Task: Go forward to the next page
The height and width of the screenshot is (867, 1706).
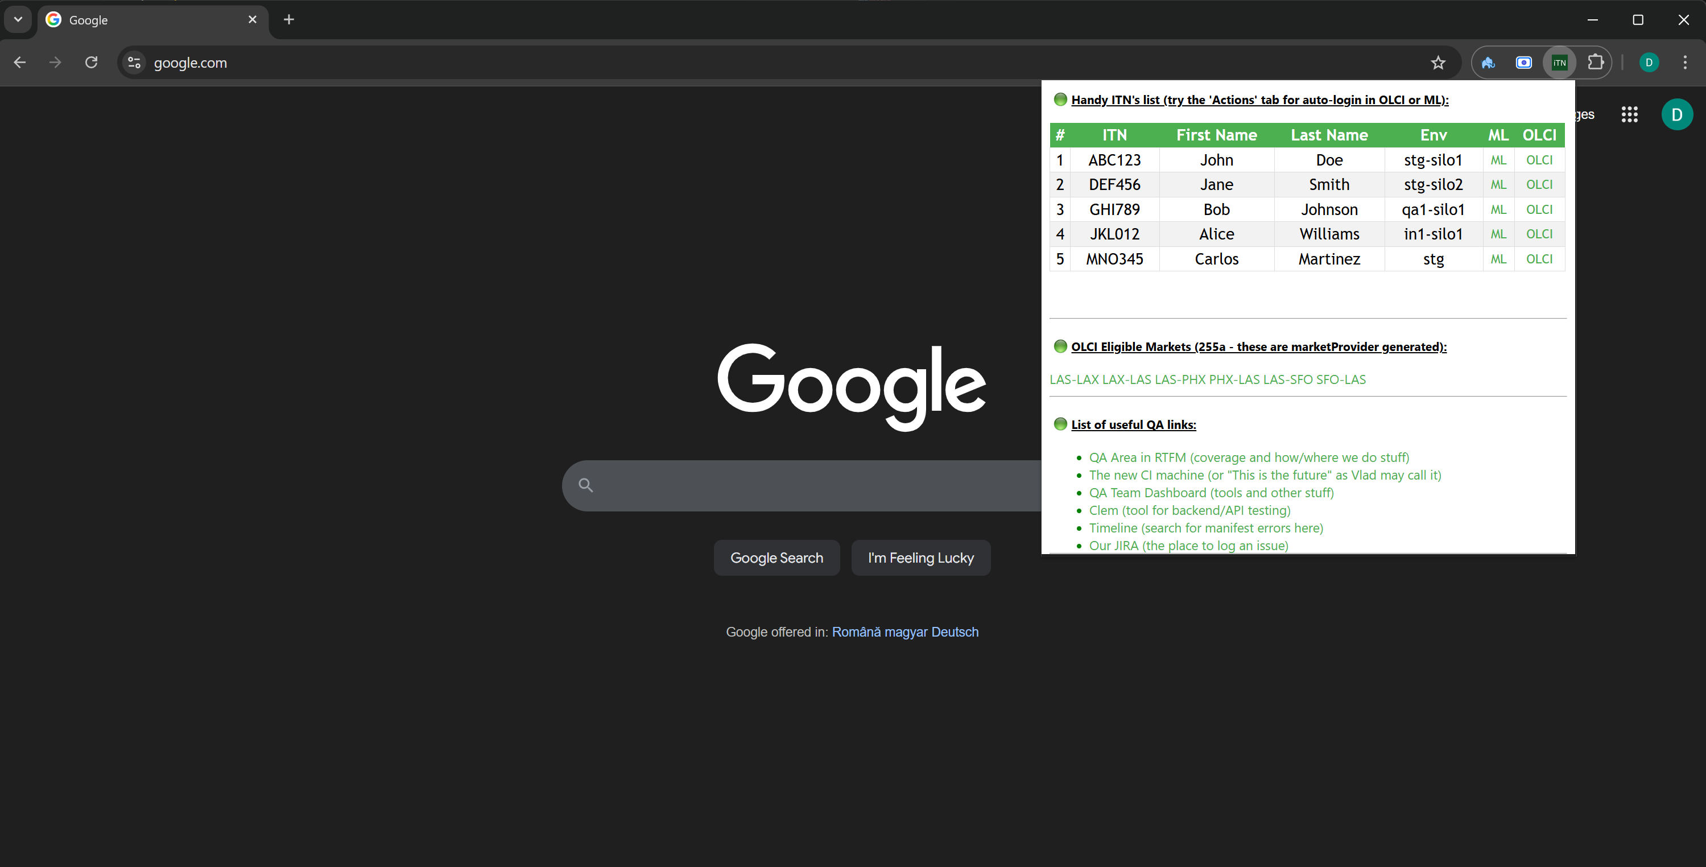Action: (56, 63)
